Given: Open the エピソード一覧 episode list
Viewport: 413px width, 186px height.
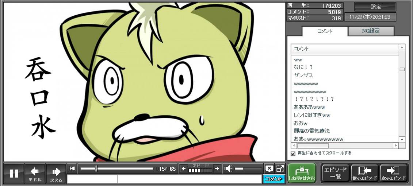Looking at the screenshot, I should [335, 173].
